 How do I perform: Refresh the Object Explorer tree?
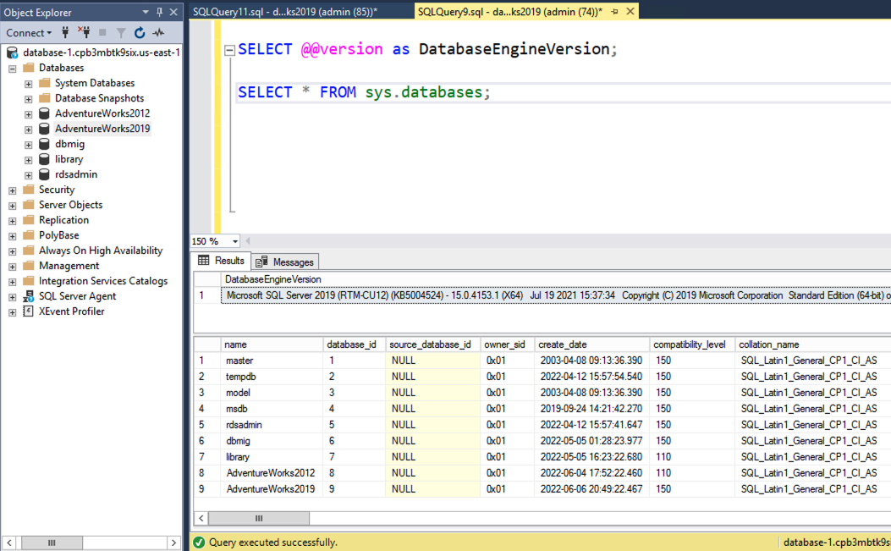pyautogui.click(x=140, y=33)
